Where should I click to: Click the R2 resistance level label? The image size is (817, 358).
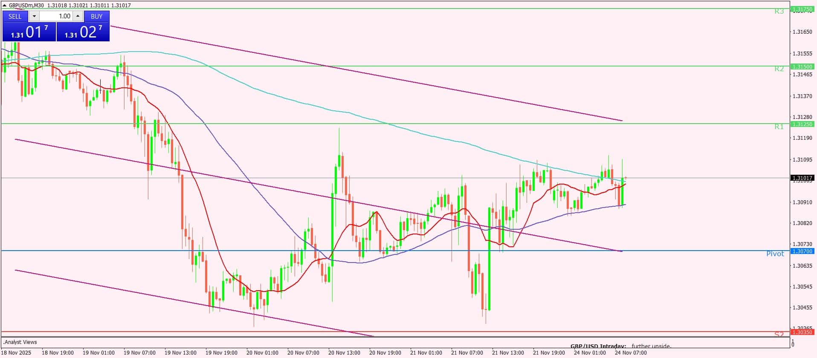[x=779, y=69]
